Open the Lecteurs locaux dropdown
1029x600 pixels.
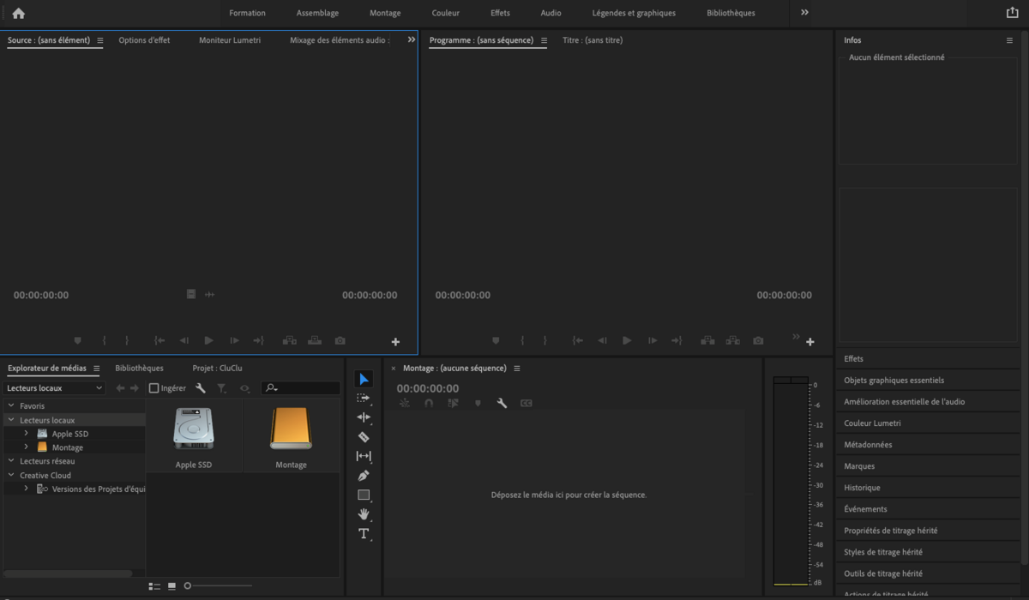coord(54,388)
